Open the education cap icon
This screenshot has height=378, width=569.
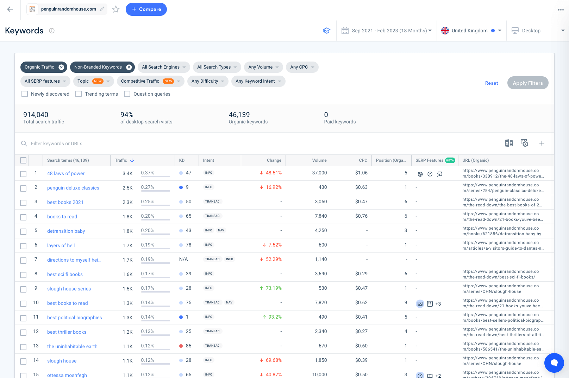pos(326,31)
